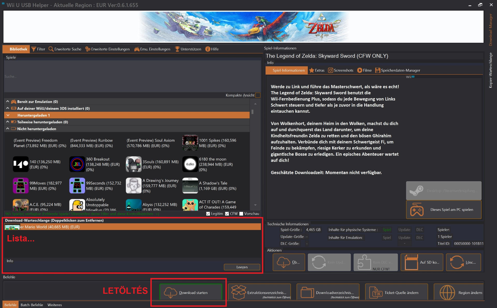
Task: Switch to the Batch-Befehle tab
Action: [32, 305]
